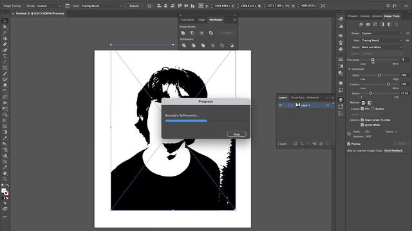The width and height of the screenshot is (412, 231).
Task: Click Minus Back pathfinder icon
Action: [x=232, y=46]
